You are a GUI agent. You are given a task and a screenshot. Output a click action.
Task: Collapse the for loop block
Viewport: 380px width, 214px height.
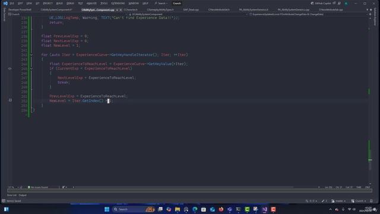(x=31, y=55)
